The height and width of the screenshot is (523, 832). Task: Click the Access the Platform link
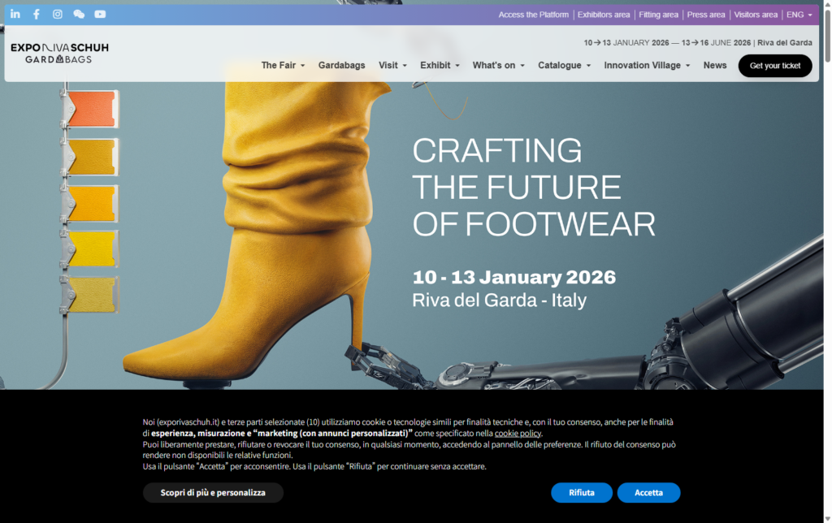click(533, 15)
